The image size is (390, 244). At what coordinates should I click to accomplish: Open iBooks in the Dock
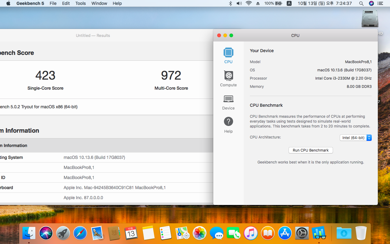(268, 234)
